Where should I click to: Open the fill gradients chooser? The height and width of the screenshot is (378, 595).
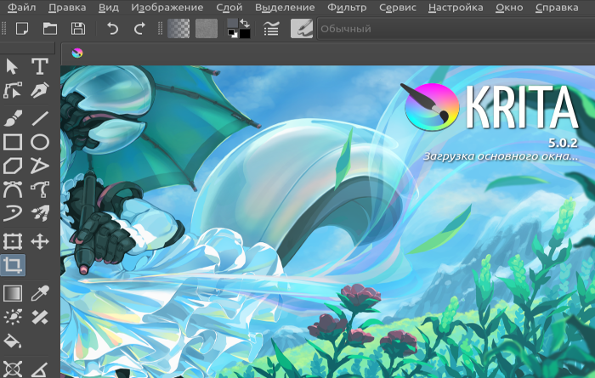coord(178,28)
